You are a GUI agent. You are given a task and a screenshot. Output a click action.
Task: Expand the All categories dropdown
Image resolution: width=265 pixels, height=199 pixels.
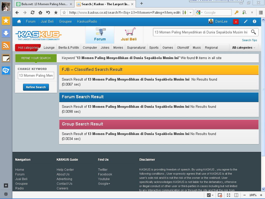[x=244, y=48]
